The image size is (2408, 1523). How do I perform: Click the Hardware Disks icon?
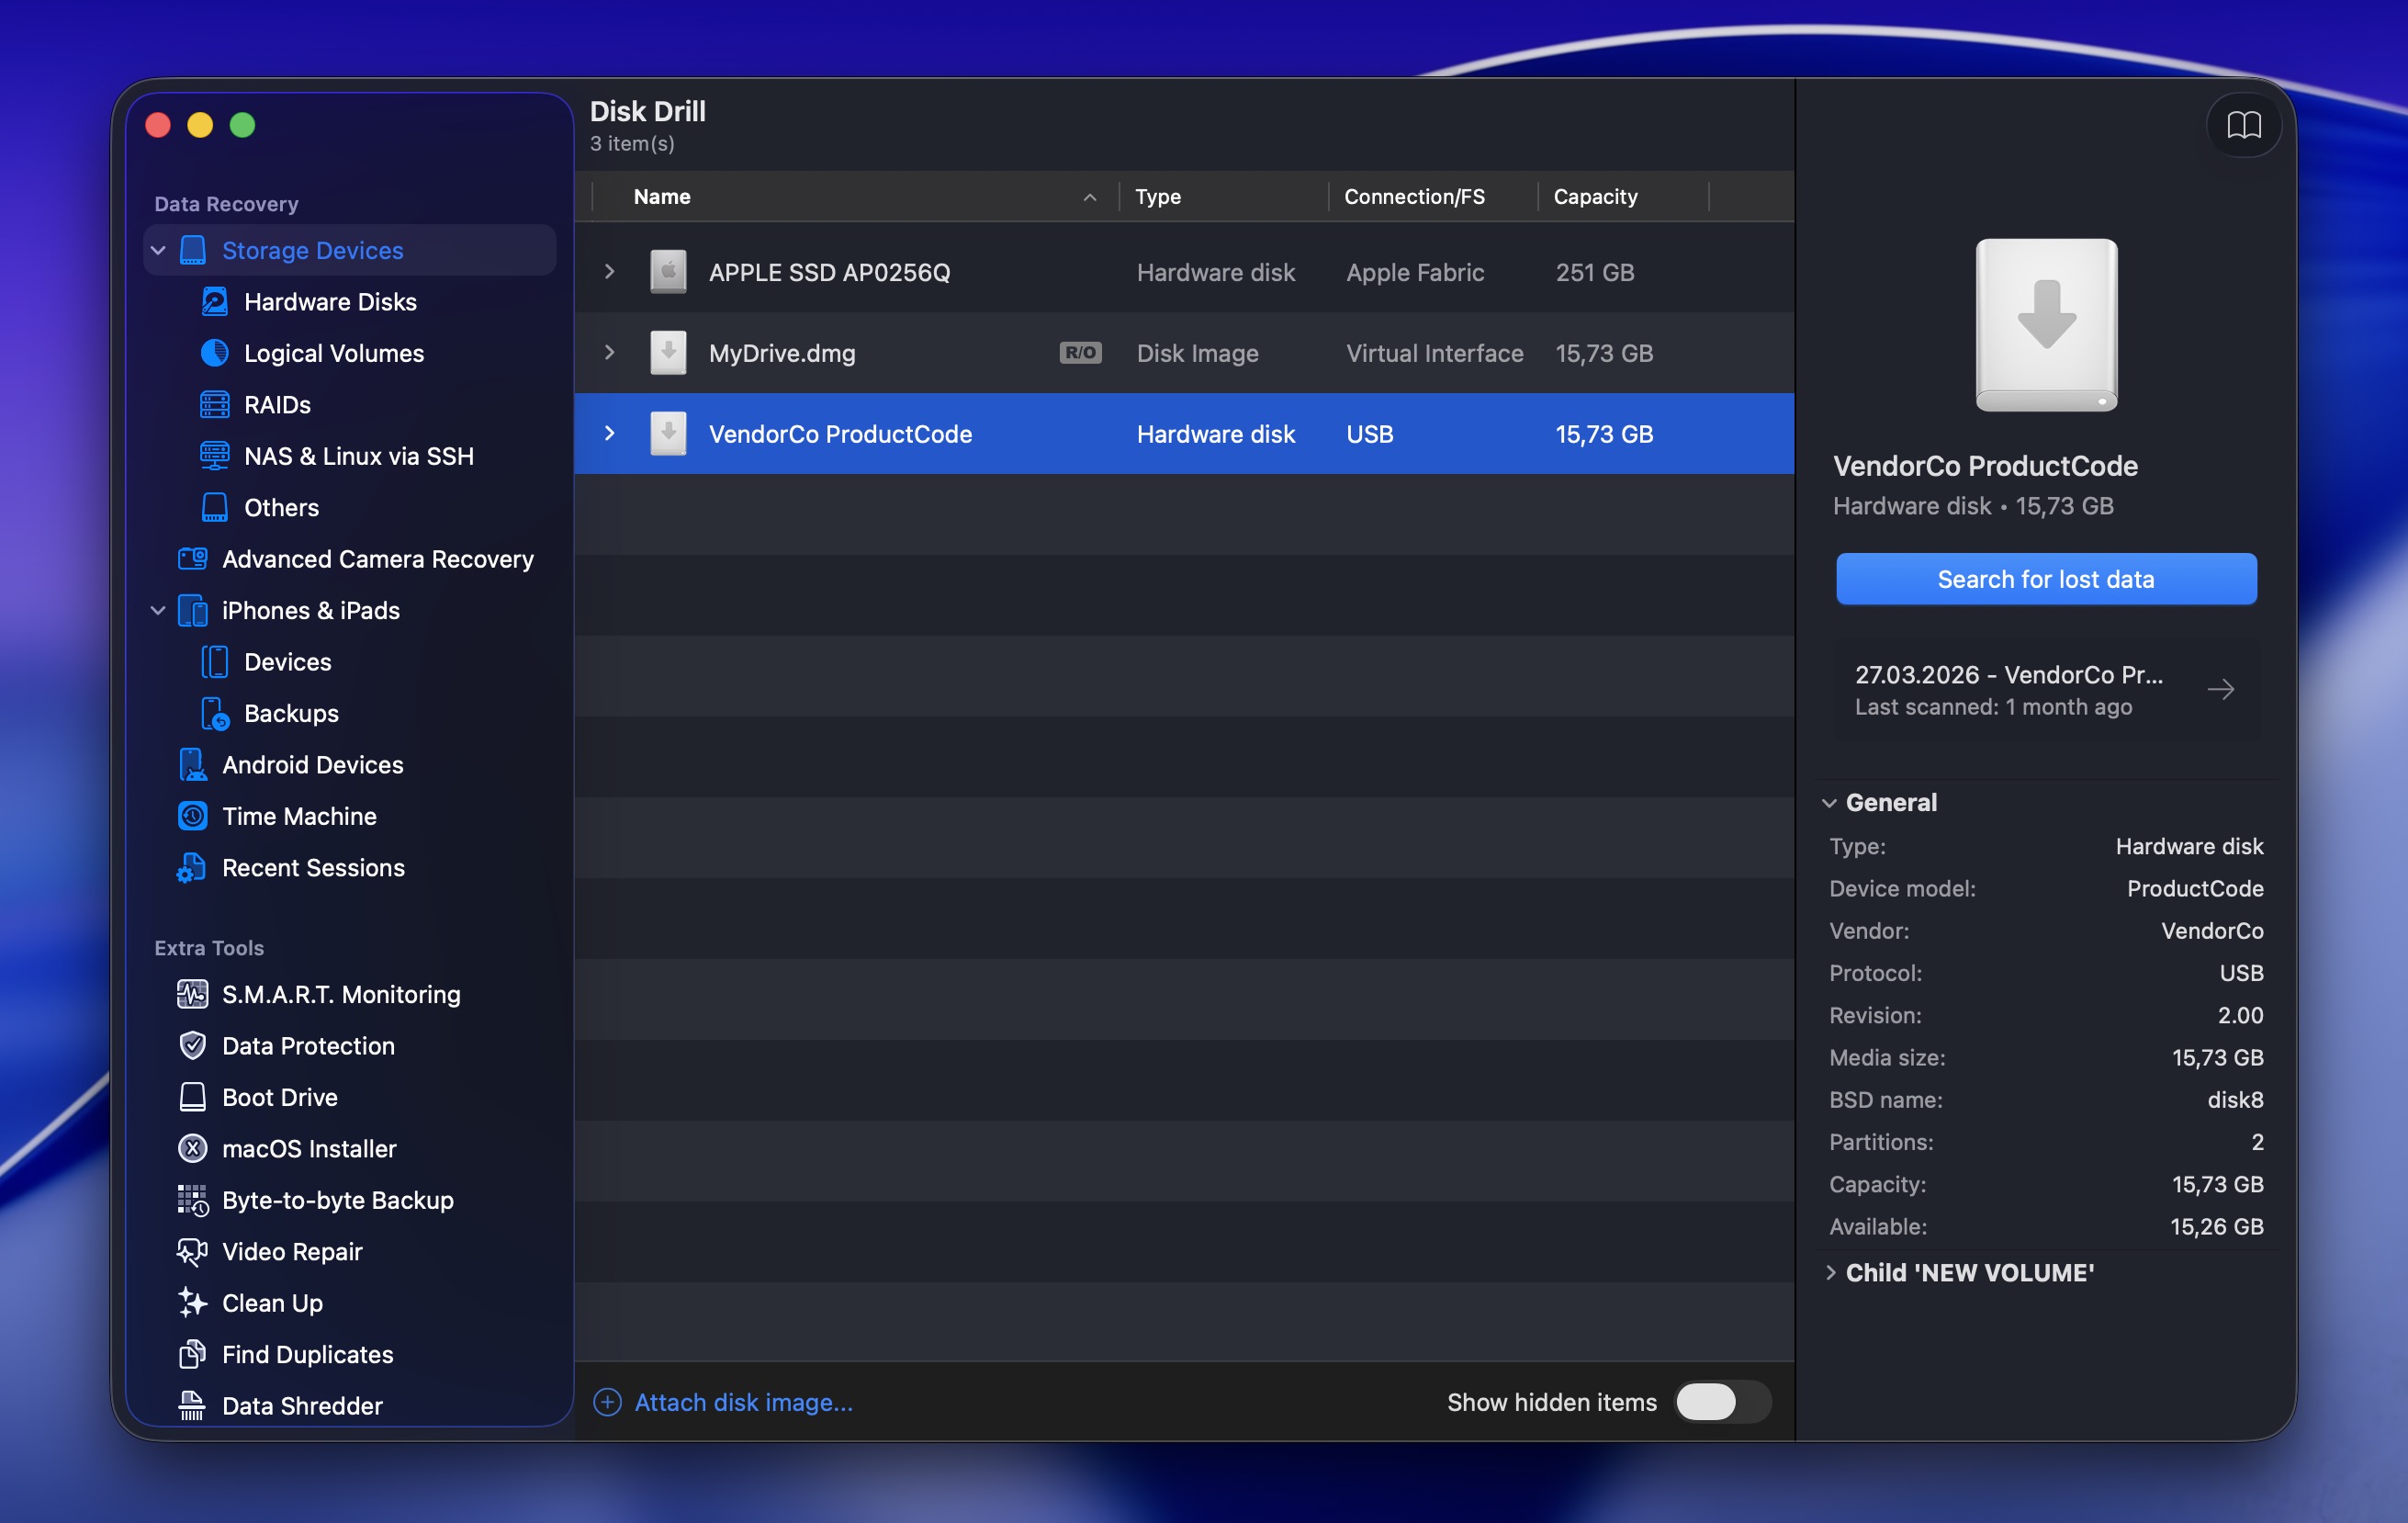tap(215, 301)
